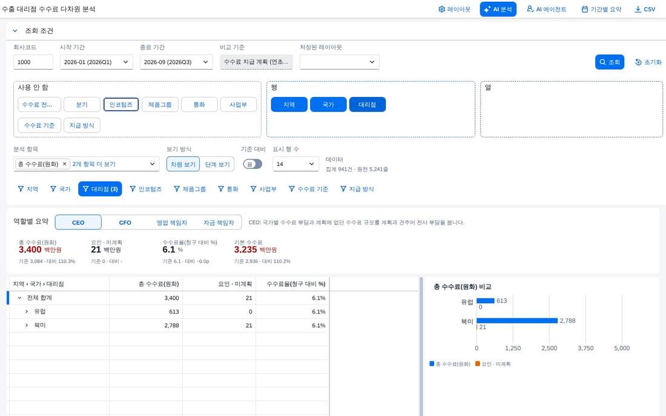Click the 유럽 blue bar in chart
This screenshot has height=416, width=666.
click(486, 300)
